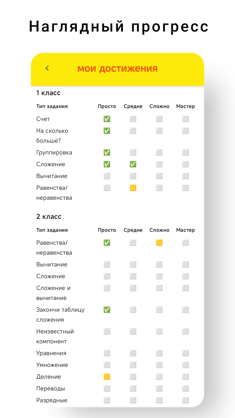Click yellow square for Равенства/неравенства Средне, 1 класс
Image resolution: width=235 pixels, height=418 pixels.
pos(133,188)
